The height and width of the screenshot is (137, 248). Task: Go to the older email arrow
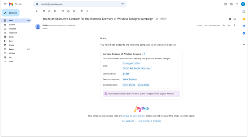(x=235, y=12)
